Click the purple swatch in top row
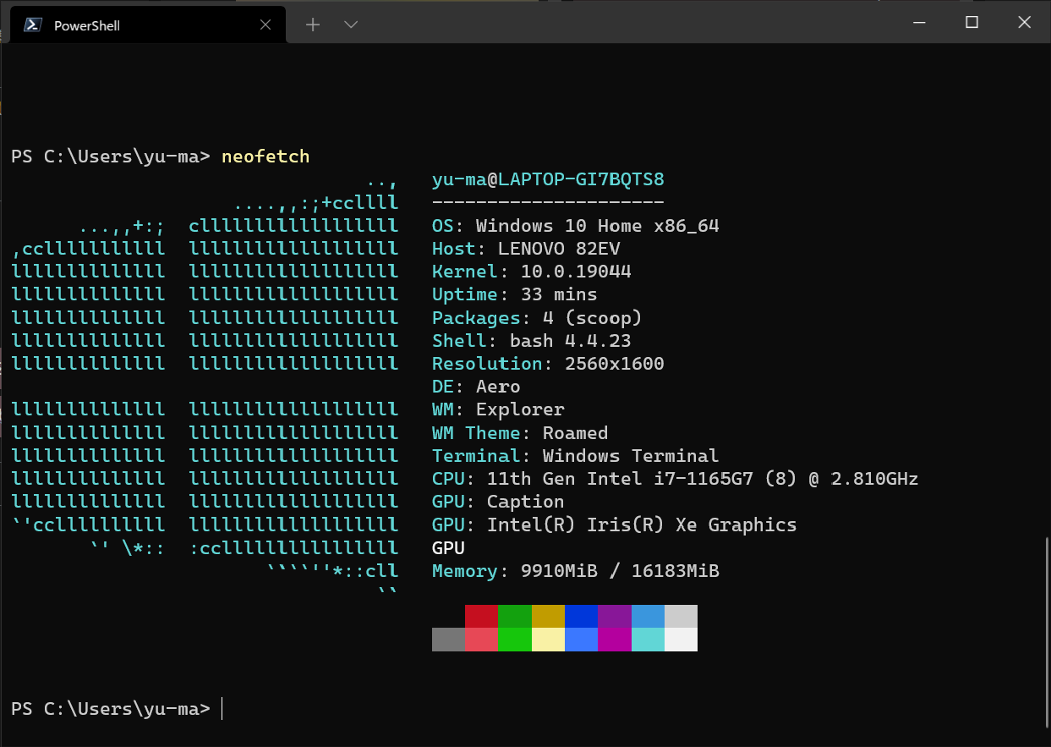 tap(615, 616)
